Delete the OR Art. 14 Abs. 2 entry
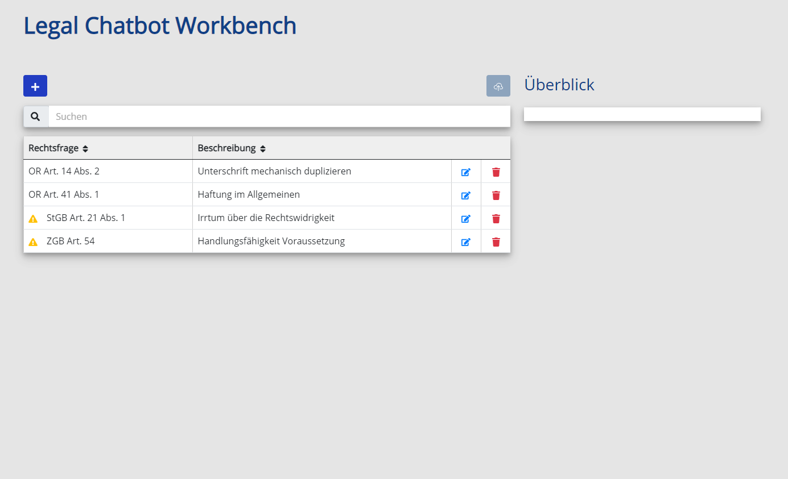The image size is (788, 479). 496,172
